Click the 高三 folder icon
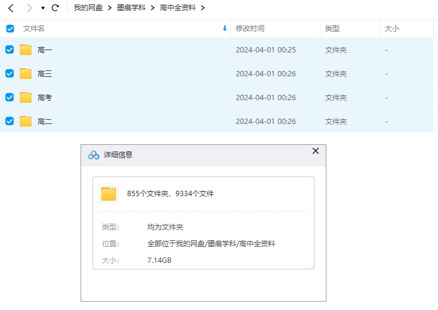 26,74
